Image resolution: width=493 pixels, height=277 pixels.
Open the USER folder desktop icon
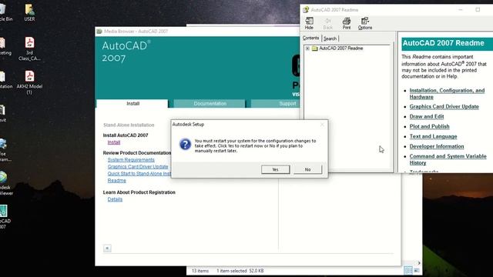pyautogui.click(x=29, y=12)
